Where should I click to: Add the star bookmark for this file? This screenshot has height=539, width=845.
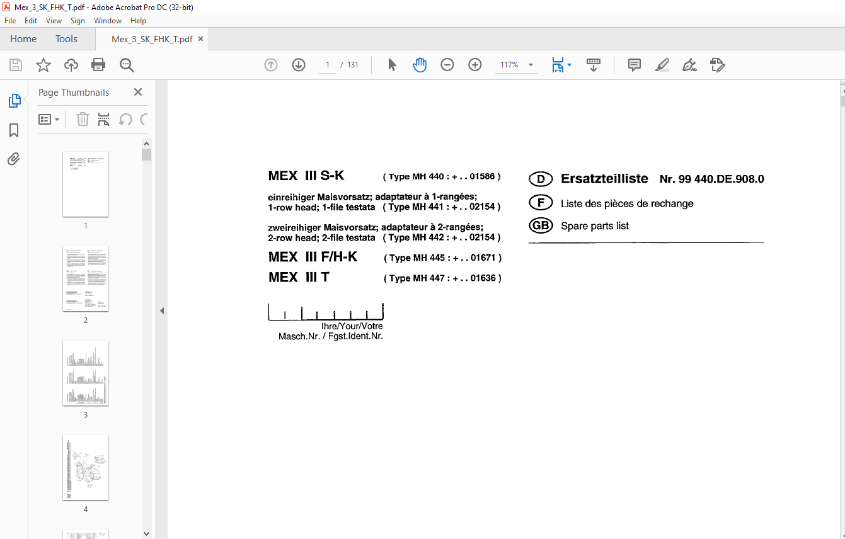tap(43, 65)
